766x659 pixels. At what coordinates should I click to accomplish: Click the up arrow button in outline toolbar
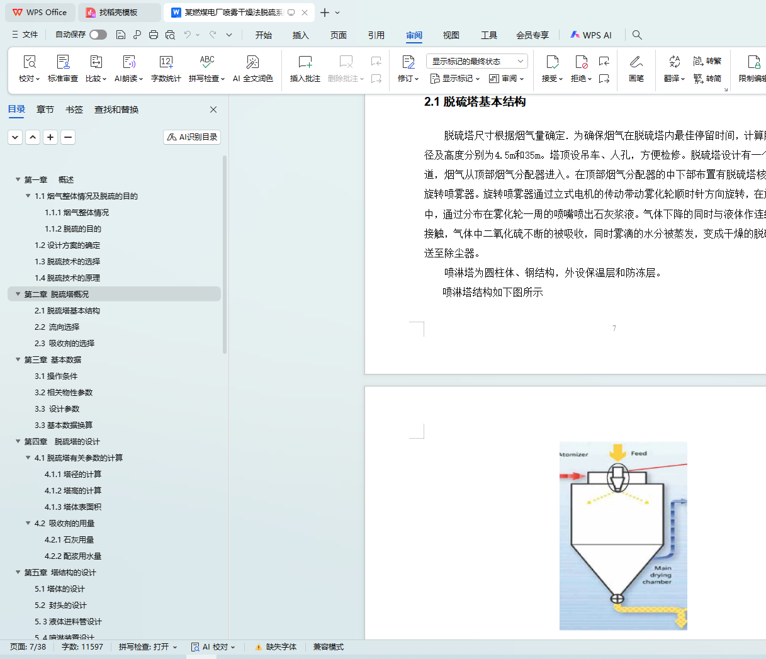click(x=33, y=137)
